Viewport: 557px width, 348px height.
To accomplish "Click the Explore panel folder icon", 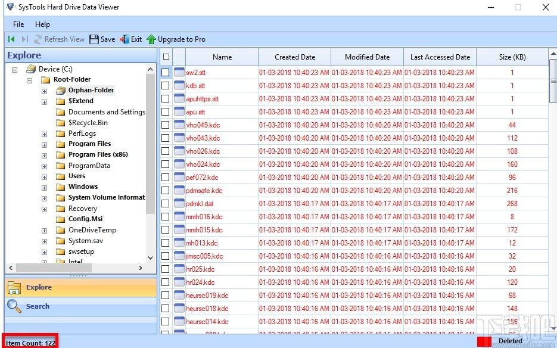I will [x=14, y=287].
